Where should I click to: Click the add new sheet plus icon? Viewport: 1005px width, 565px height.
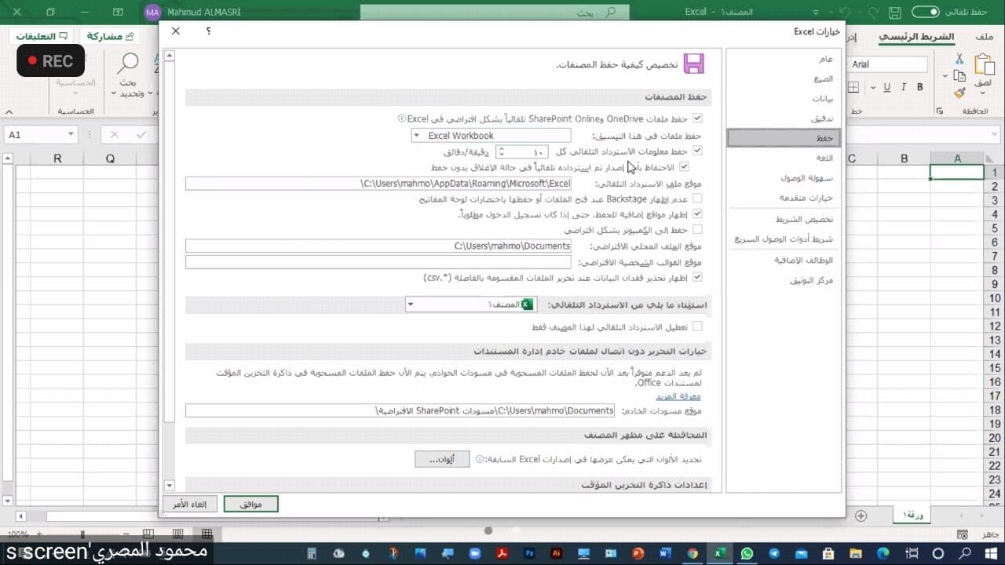point(861,516)
